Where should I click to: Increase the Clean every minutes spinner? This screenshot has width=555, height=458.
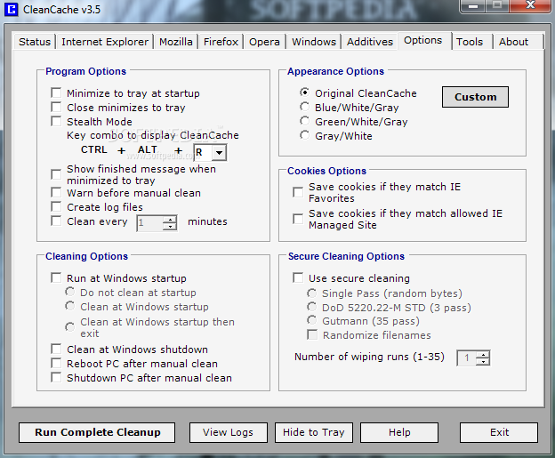pyautogui.click(x=170, y=220)
